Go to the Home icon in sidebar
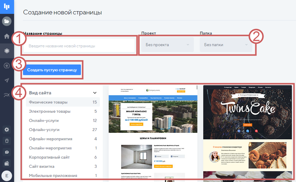 point(7,36)
